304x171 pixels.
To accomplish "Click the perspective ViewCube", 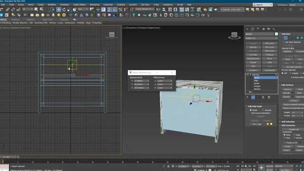I will click(234, 36).
